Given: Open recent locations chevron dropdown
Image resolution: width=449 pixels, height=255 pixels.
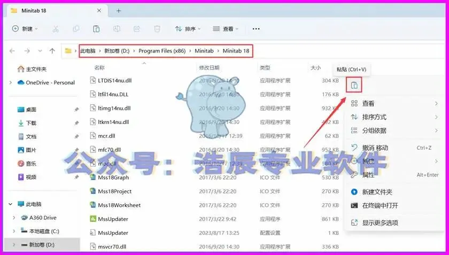Looking at the screenshot, I should tap(40, 51).
